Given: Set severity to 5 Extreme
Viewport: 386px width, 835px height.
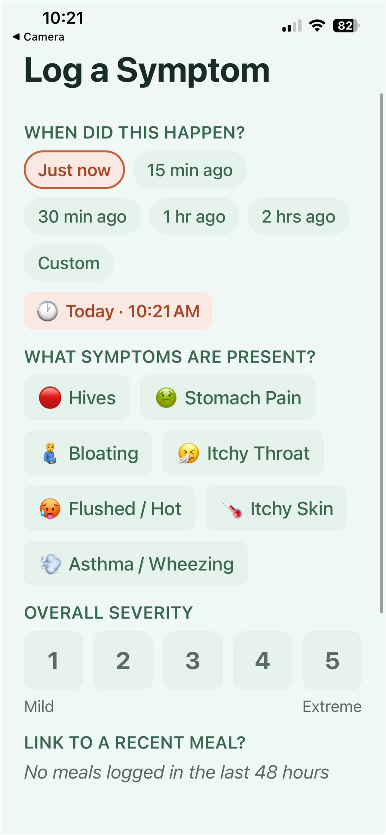Looking at the screenshot, I should (x=332, y=661).
